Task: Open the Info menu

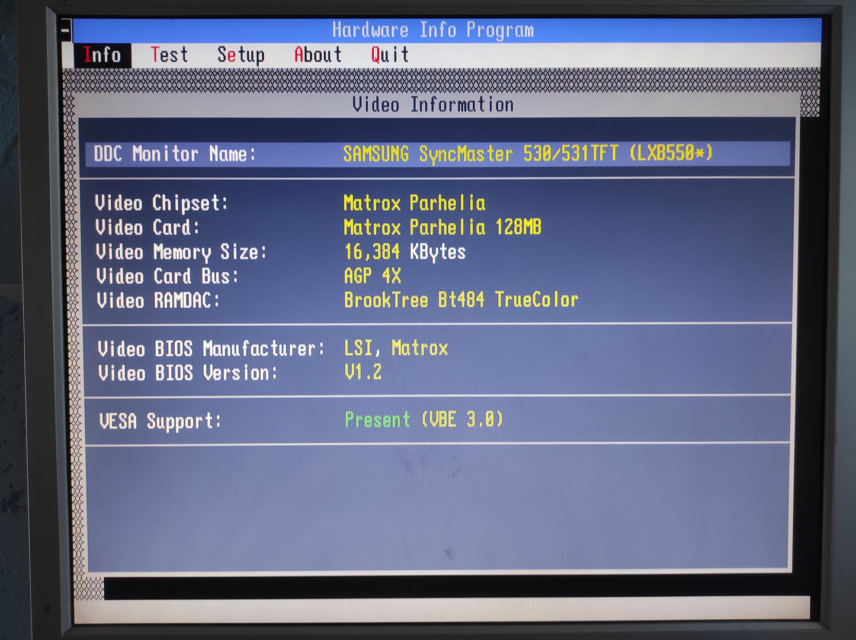Action: pos(102,55)
